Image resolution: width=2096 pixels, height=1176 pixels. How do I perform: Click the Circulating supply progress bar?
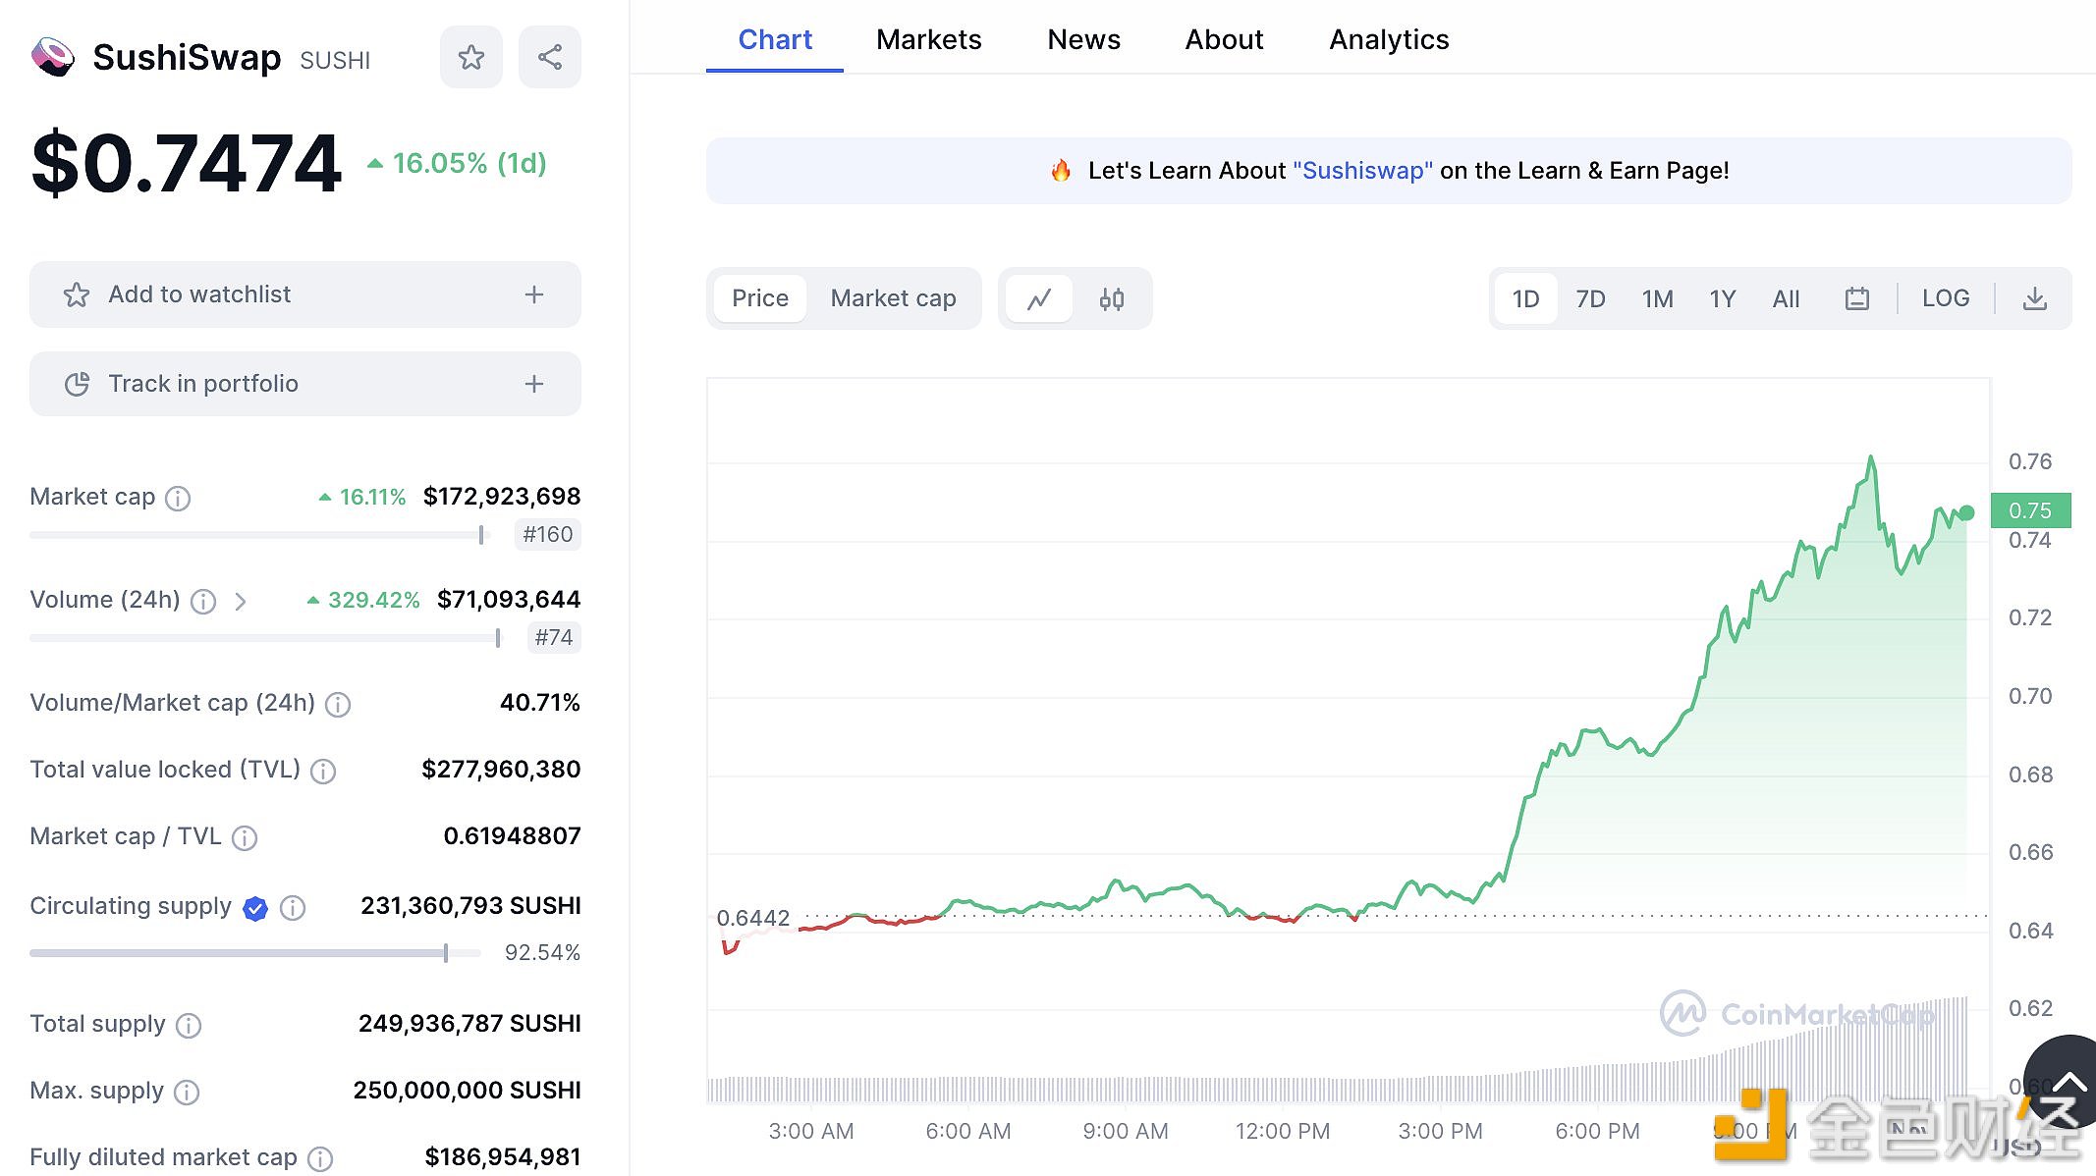255,953
